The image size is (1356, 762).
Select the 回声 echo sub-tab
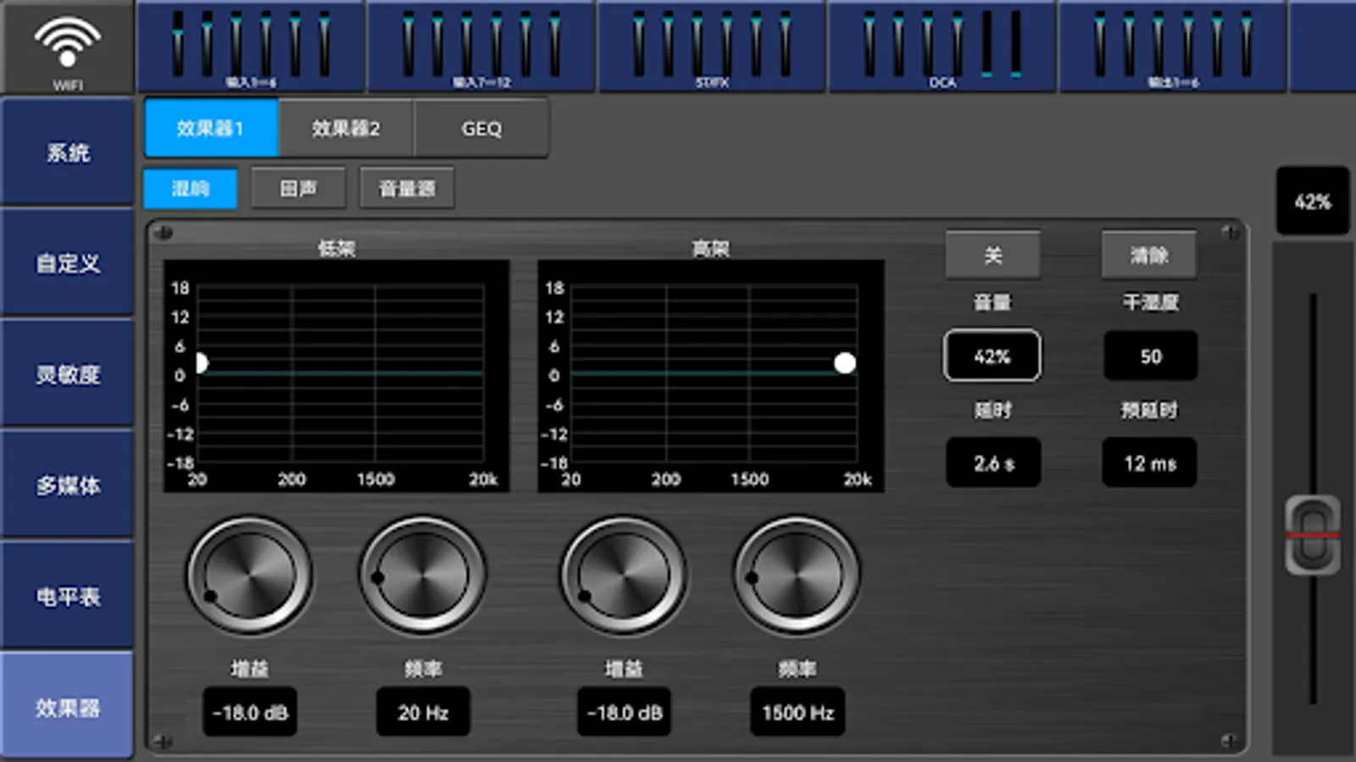[298, 188]
